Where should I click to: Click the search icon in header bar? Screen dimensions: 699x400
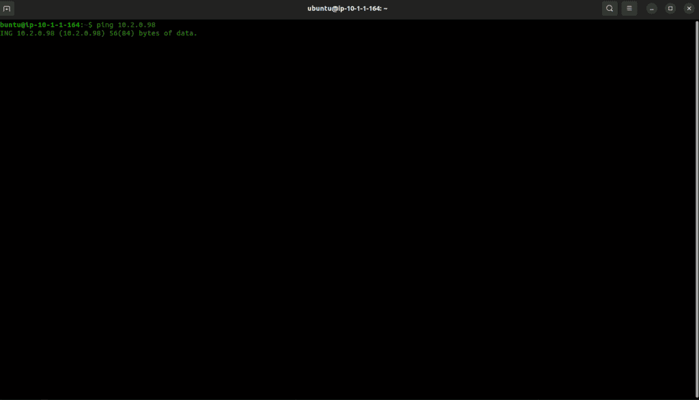[610, 8]
